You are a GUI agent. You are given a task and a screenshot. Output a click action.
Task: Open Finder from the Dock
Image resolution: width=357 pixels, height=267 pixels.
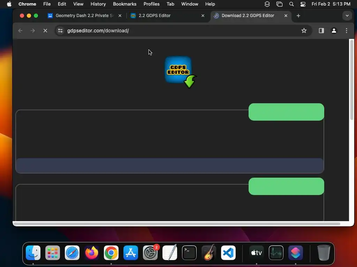coord(33,253)
